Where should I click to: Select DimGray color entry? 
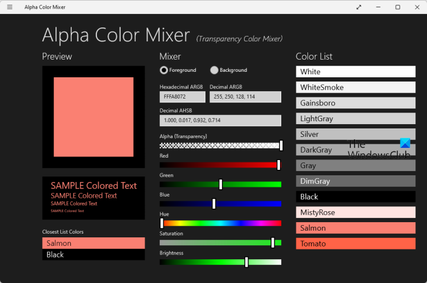tap(356, 181)
